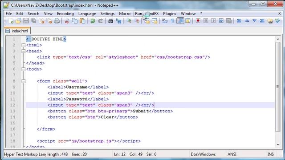
Task: Click 'length : 448' in status bar
Action: tap(57, 154)
